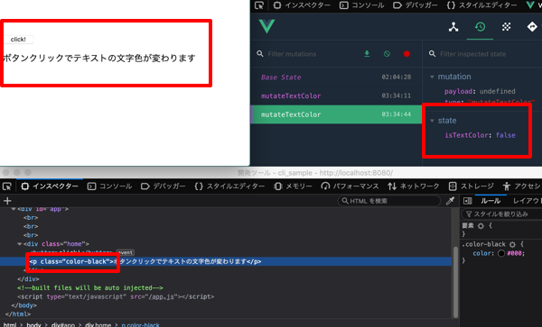Click the payload: undefined row
The height and width of the screenshot is (327, 542).
tap(480, 91)
